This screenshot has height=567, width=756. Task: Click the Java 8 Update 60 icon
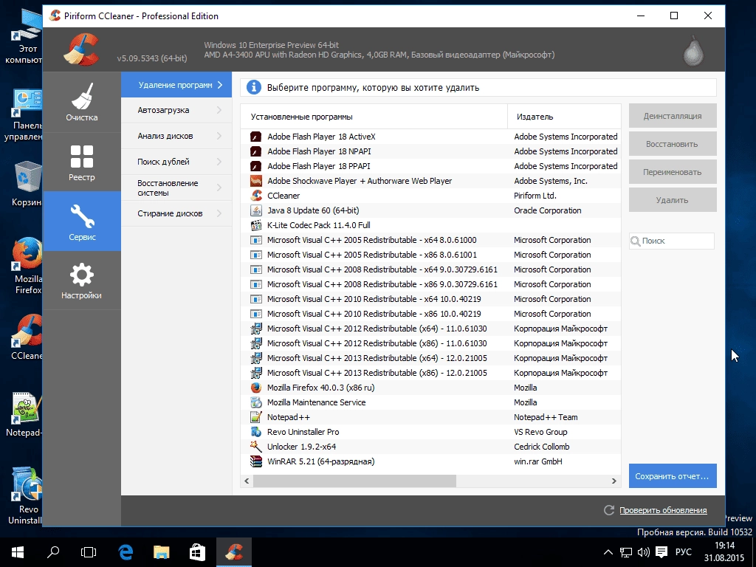[256, 210]
